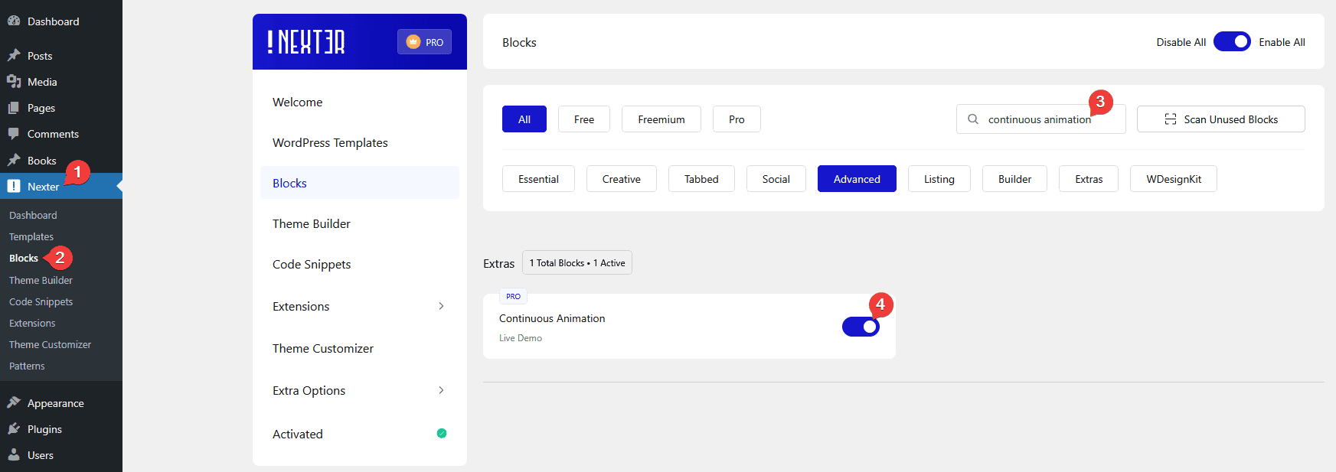Filter by Social category
This screenshot has height=472, width=1336.
click(x=776, y=179)
